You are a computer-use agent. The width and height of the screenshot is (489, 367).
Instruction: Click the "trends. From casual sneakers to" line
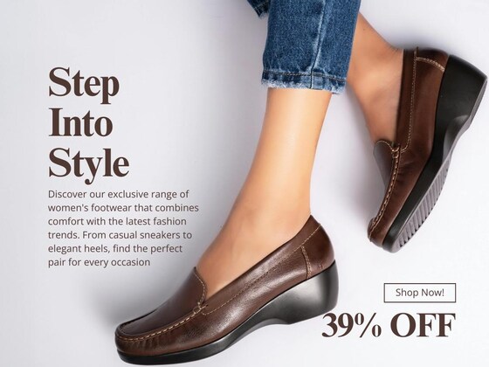click(x=120, y=235)
